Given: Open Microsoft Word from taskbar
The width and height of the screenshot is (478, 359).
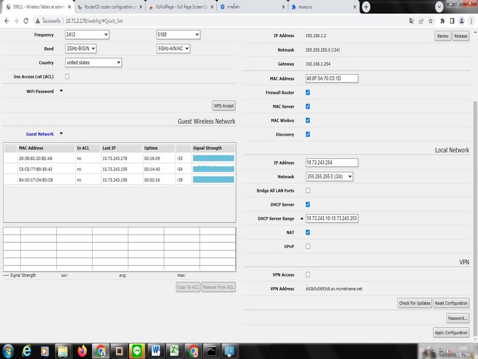Looking at the screenshot, I should [155, 351].
